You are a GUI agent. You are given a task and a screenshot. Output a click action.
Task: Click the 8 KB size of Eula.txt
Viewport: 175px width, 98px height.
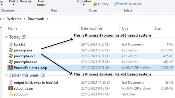[170, 44]
